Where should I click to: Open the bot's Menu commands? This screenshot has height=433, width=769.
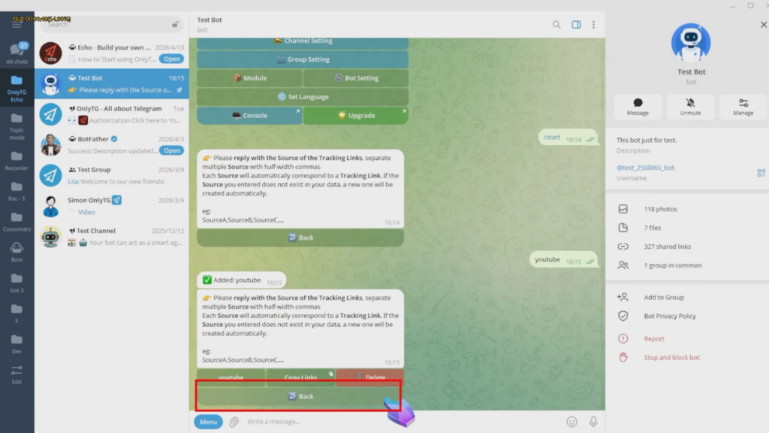coord(208,422)
